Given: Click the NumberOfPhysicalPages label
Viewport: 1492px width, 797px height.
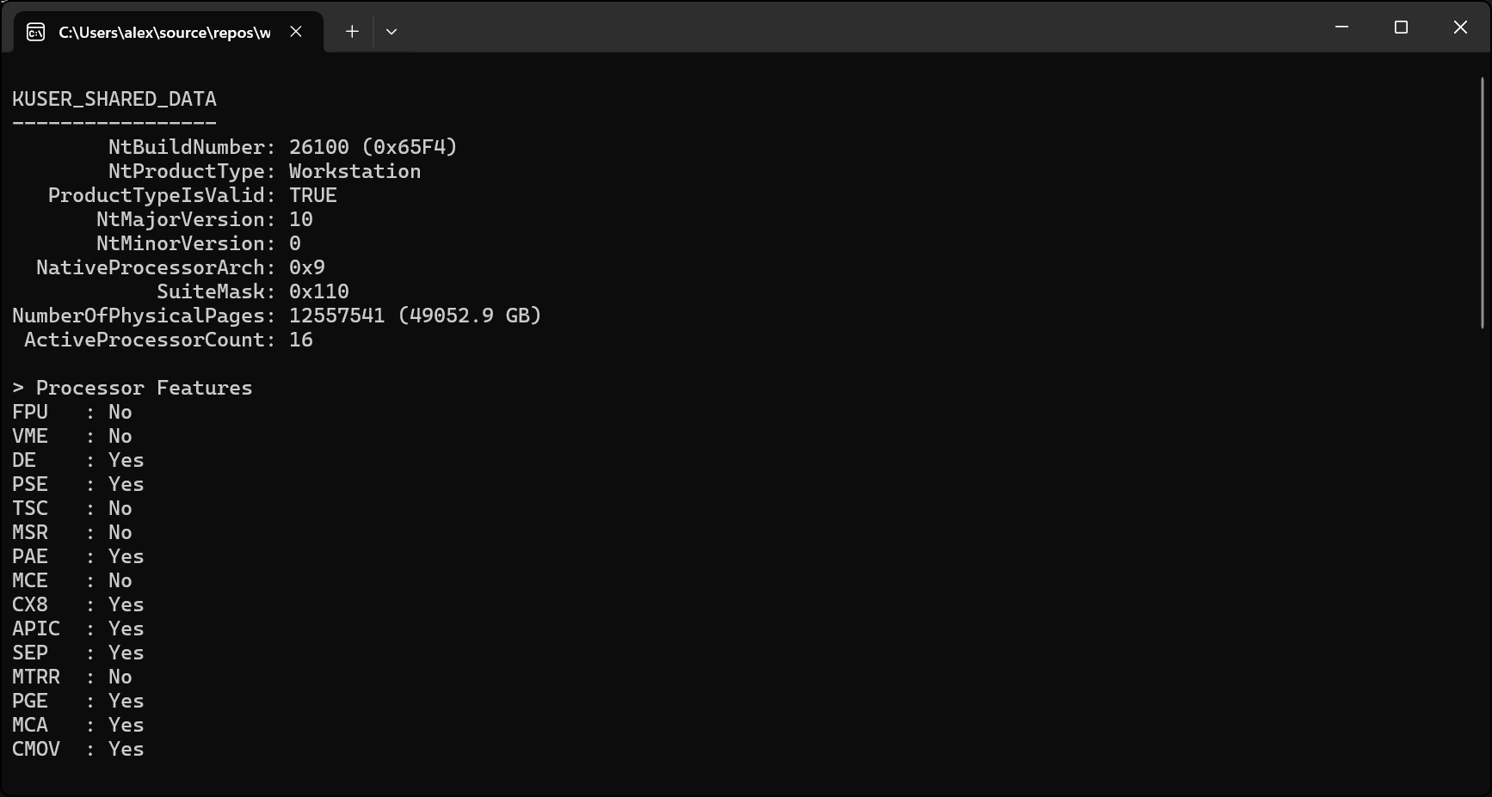Looking at the screenshot, I should click(x=144, y=316).
